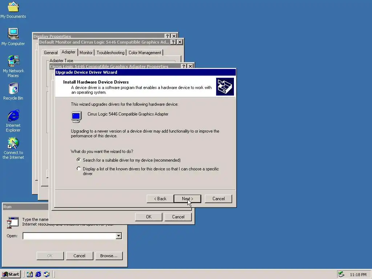The image size is (372, 279).
Task: Switch to the Adapter tab
Action: 68,52
